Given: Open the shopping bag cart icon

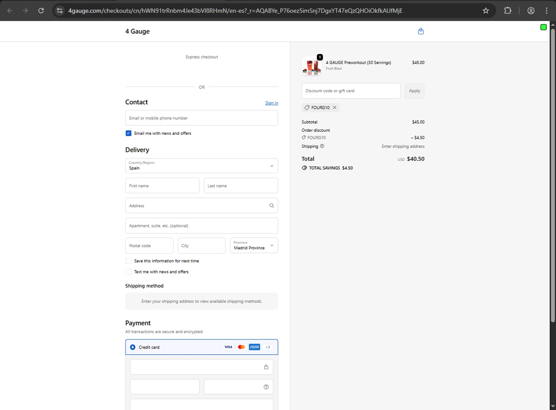Looking at the screenshot, I should pos(421,31).
